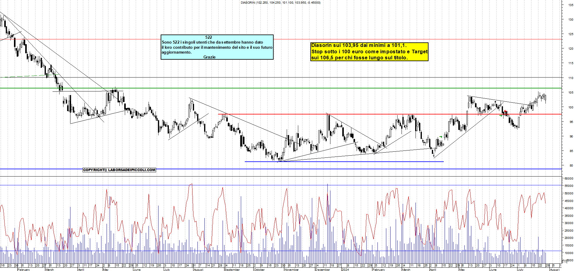
Task: Click the DIASORIN chart title text
Action: pos(281,2)
